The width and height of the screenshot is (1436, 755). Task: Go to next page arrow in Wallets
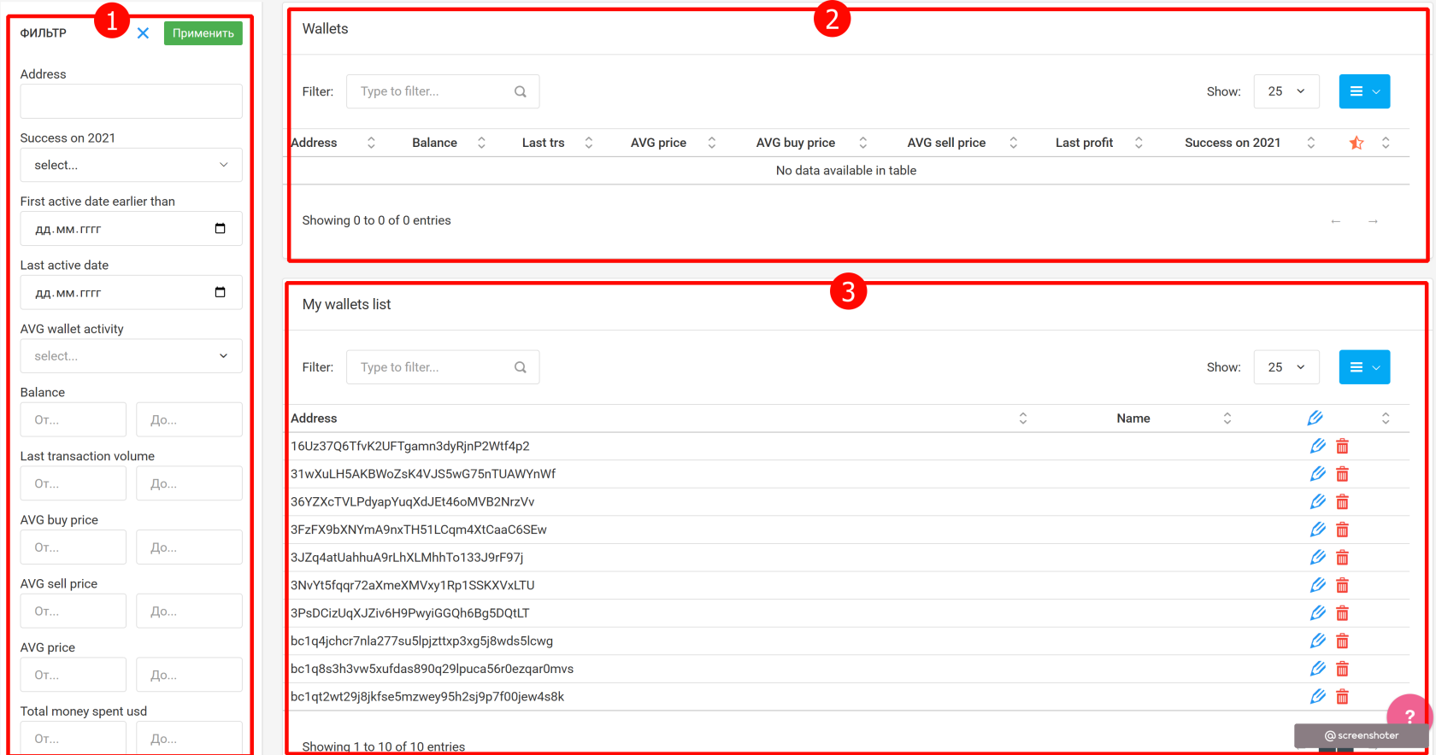tap(1373, 221)
